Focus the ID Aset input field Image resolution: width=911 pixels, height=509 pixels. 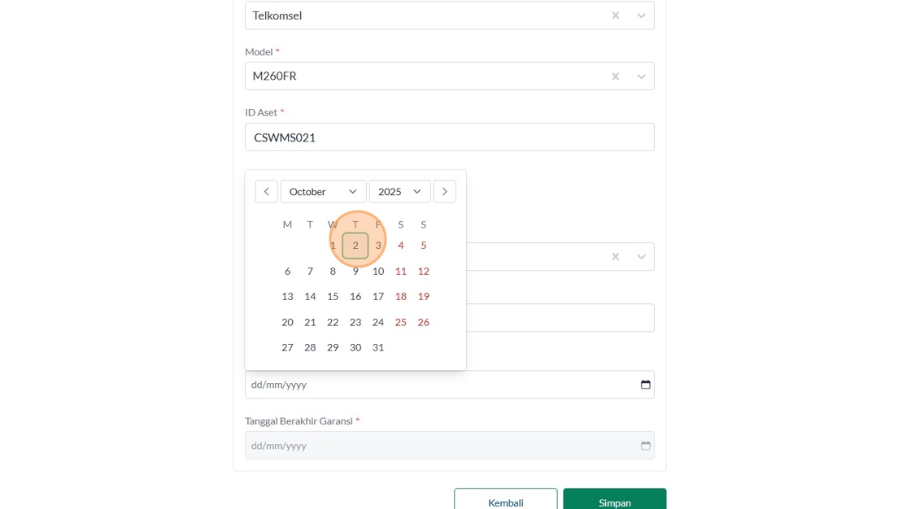(449, 137)
